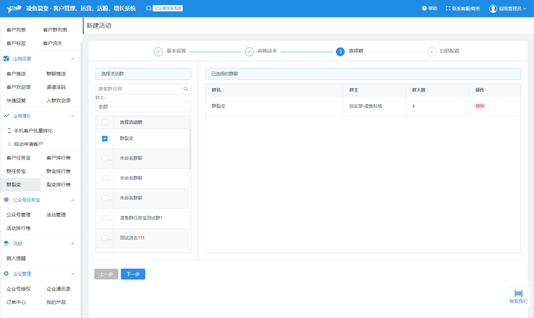Screen dimensions: 534x318
Task: Check the 凌鱼群任务宝测试群1 checkbox
Action: point(105,218)
